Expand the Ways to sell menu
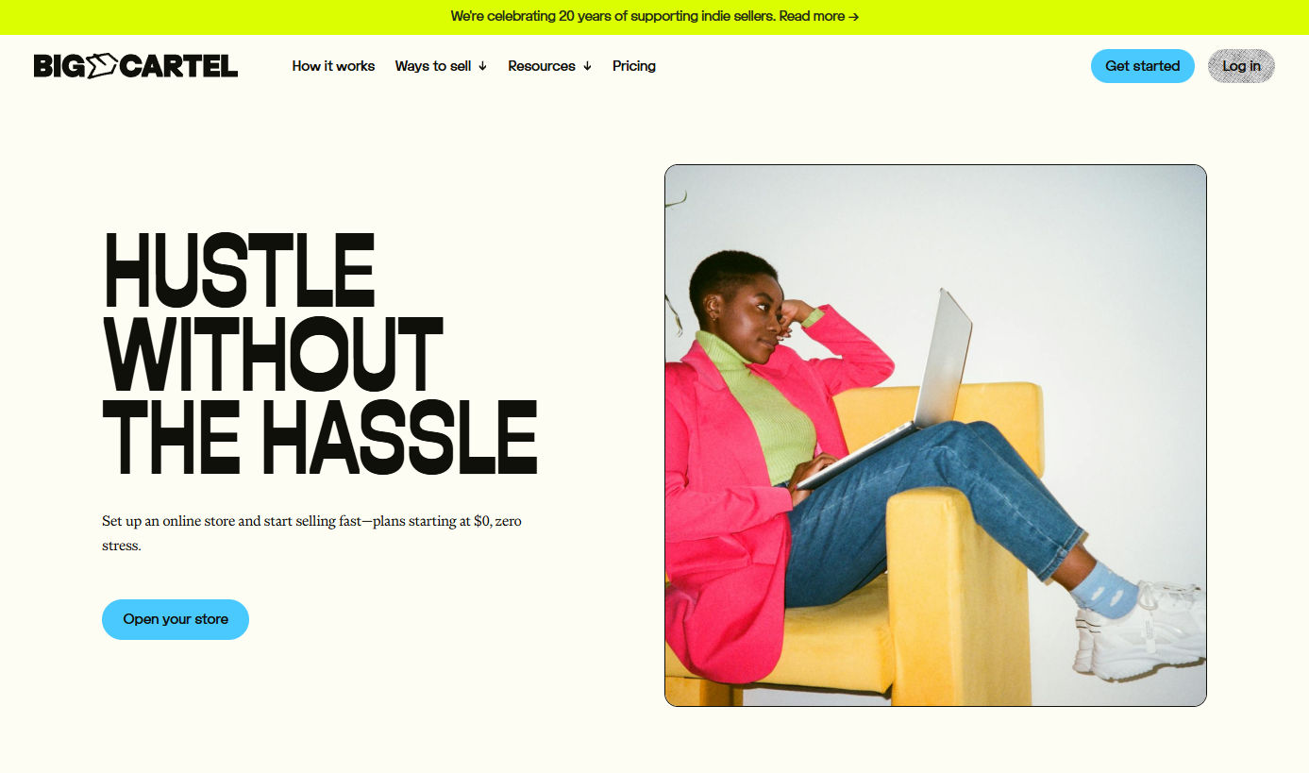This screenshot has height=773, width=1309. tap(441, 66)
